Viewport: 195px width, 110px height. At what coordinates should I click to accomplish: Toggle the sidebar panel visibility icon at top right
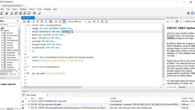click(193, 13)
